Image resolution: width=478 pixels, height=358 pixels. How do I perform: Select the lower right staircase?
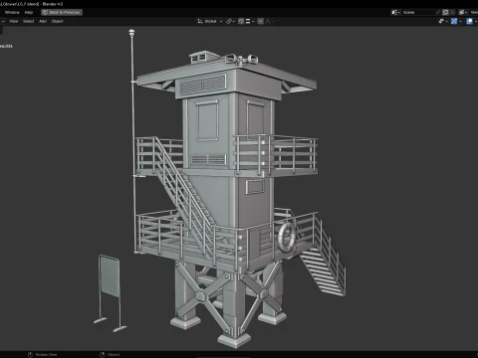[x=324, y=266]
